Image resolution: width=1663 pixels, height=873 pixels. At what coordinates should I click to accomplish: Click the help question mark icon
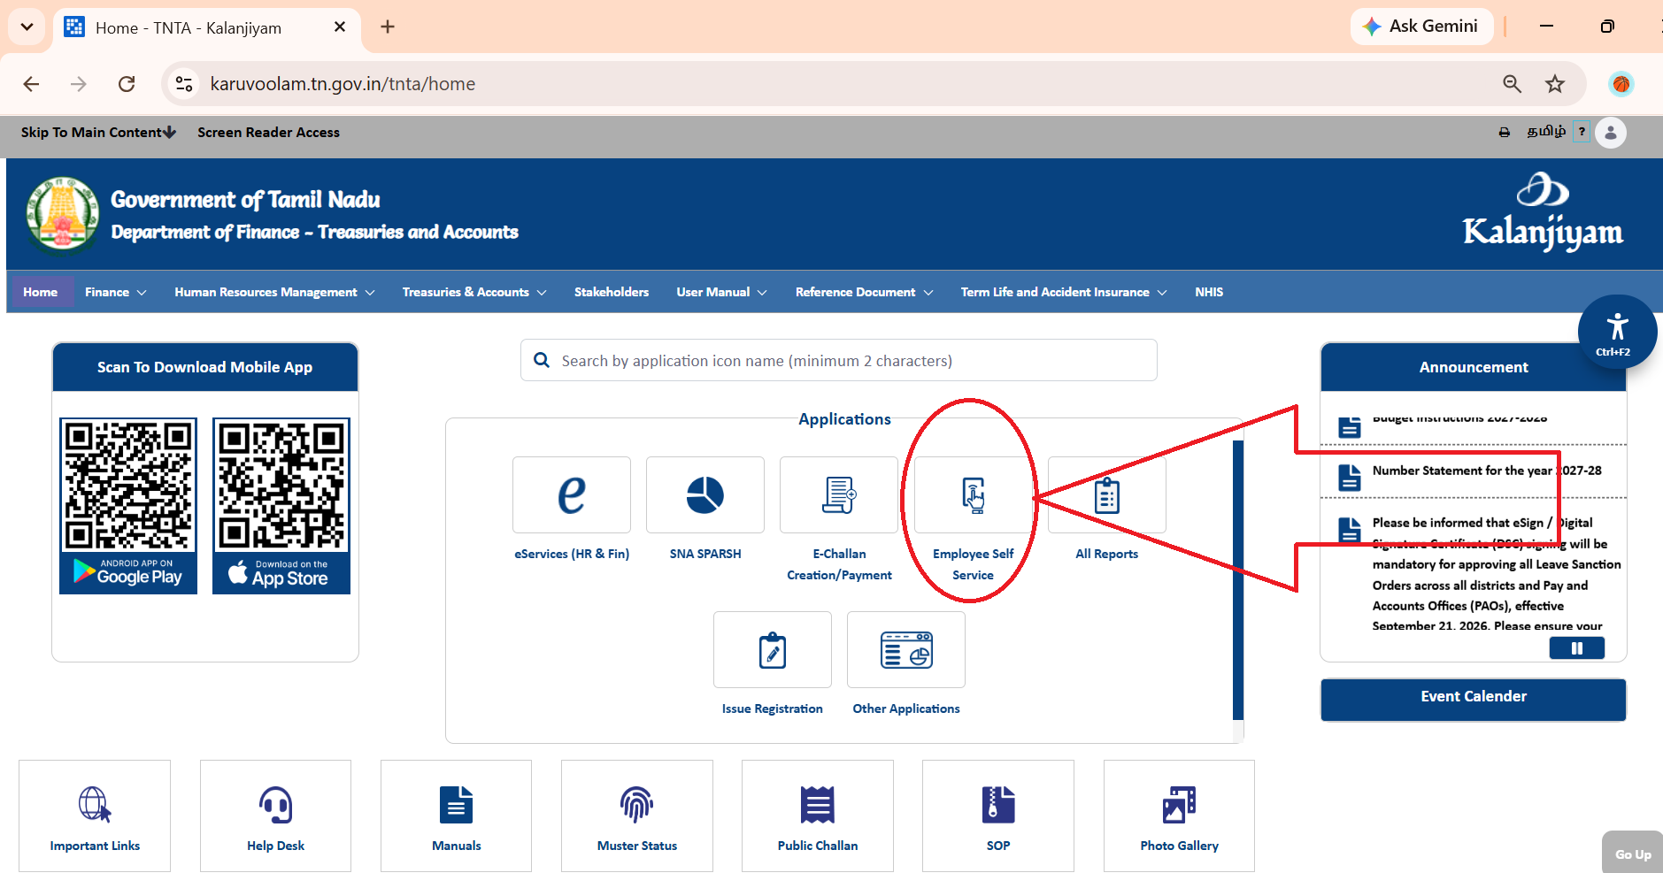[1582, 132]
